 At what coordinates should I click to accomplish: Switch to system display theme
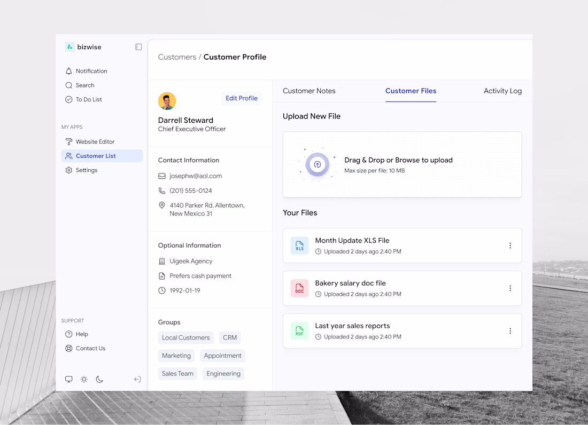click(x=69, y=379)
